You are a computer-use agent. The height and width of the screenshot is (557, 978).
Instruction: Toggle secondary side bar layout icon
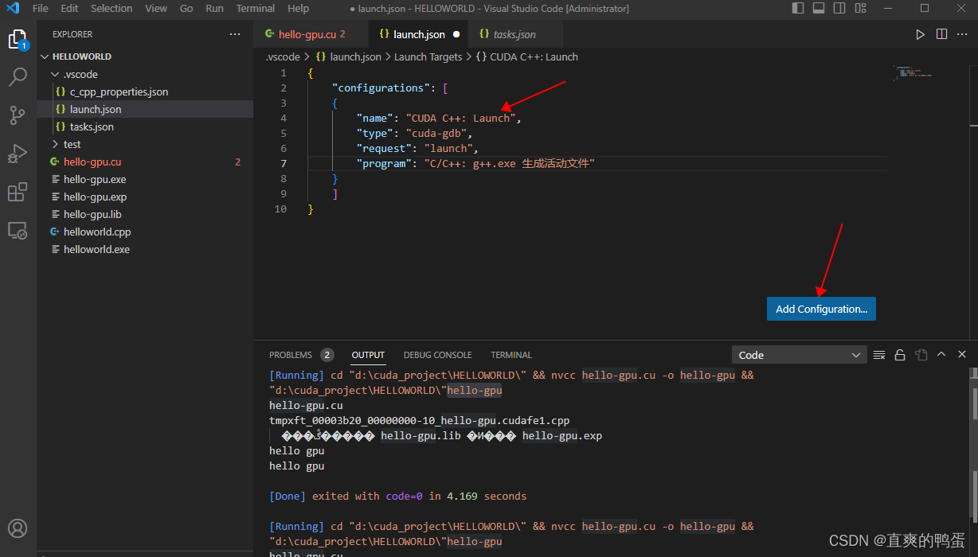pyautogui.click(x=839, y=8)
